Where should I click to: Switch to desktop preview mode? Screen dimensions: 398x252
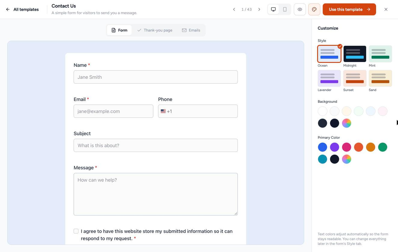[273, 9]
